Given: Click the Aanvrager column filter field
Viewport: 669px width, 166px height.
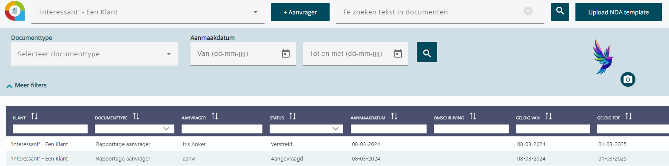Looking at the screenshot, I should point(222,129).
